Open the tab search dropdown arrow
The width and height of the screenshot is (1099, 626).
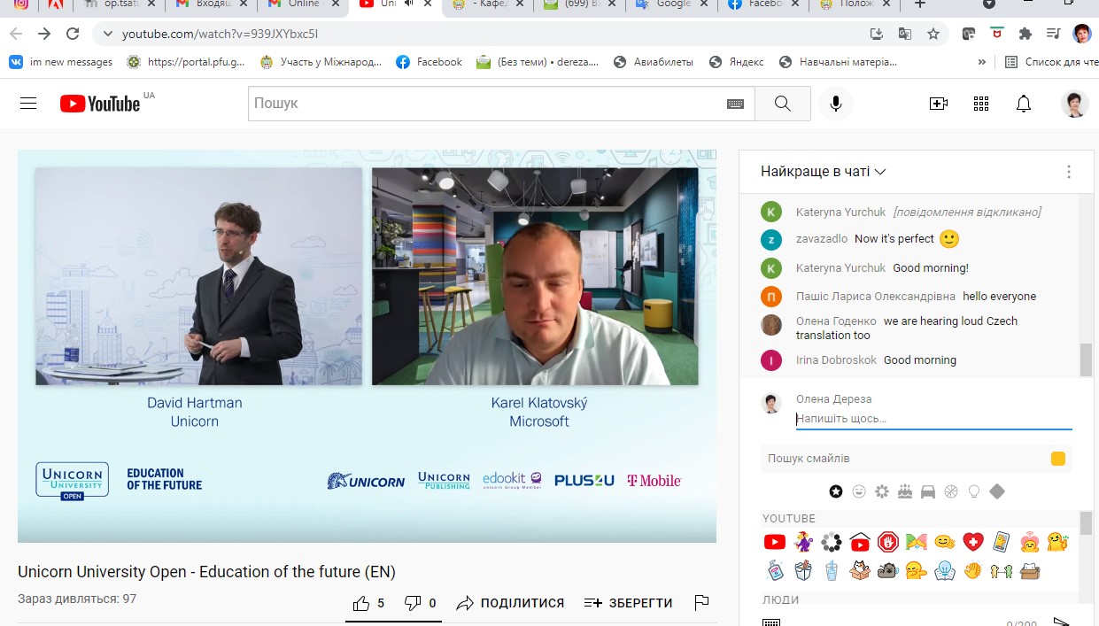[989, 4]
